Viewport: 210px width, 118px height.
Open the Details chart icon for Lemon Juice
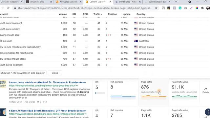206,90
